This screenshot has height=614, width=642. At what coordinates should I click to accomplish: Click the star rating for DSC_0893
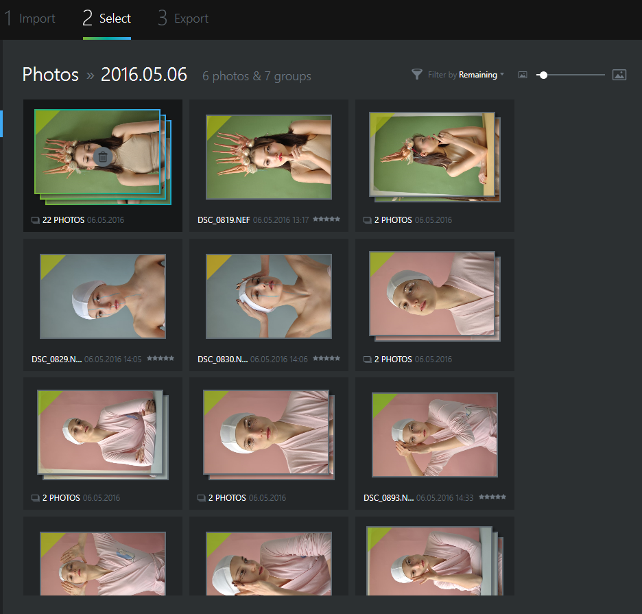click(492, 497)
